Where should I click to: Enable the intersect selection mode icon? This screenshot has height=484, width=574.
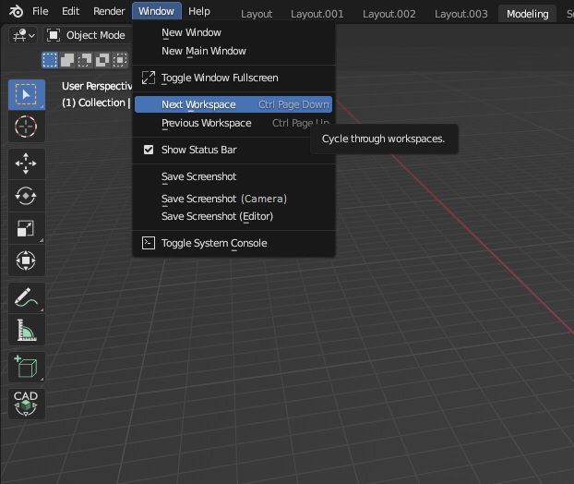pyautogui.click(x=120, y=60)
